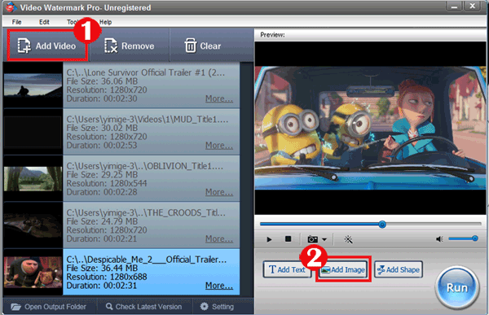489x315 pixels.
Task: Close the Video Watermark Pro window
Action: [473, 7]
